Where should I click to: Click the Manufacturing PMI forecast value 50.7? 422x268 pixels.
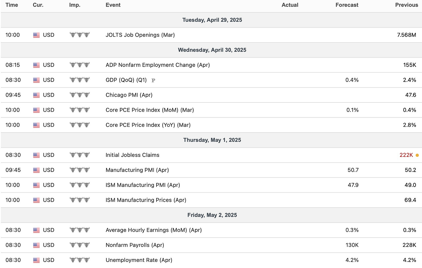353,170
